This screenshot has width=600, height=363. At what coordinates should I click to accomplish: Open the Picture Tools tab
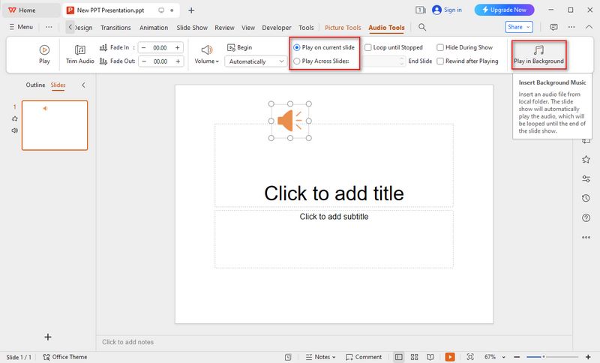coord(343,28)
